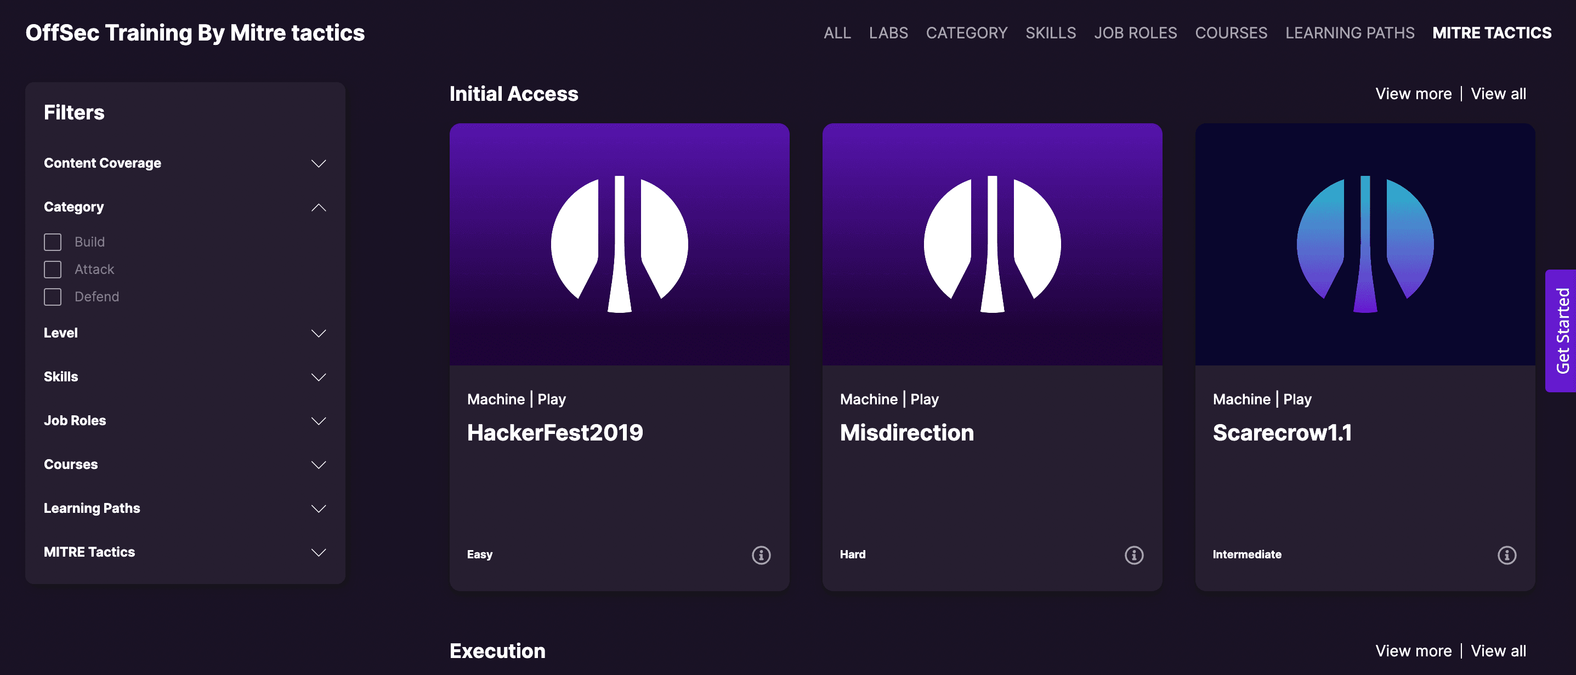Expand the Content Coverage filter
This screenshot has width=1576, height=675.
[x=318, y=163]
